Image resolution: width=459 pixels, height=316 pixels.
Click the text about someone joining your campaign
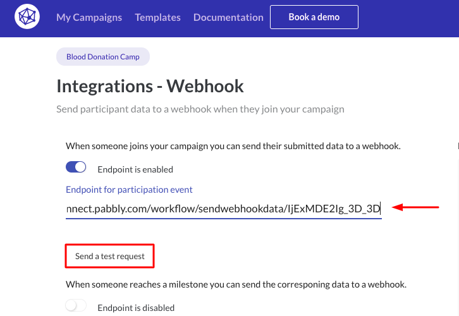[x=233, y=146]
